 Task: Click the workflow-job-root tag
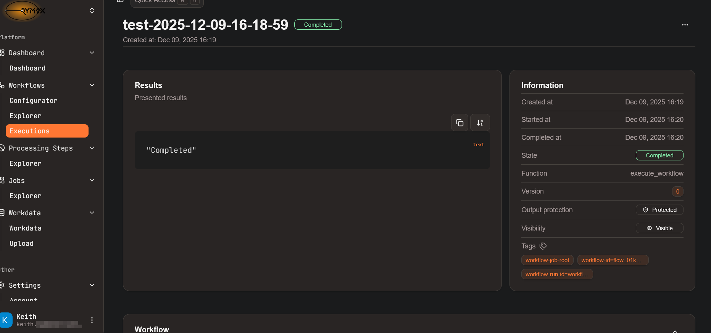click(x=547, y=260)
